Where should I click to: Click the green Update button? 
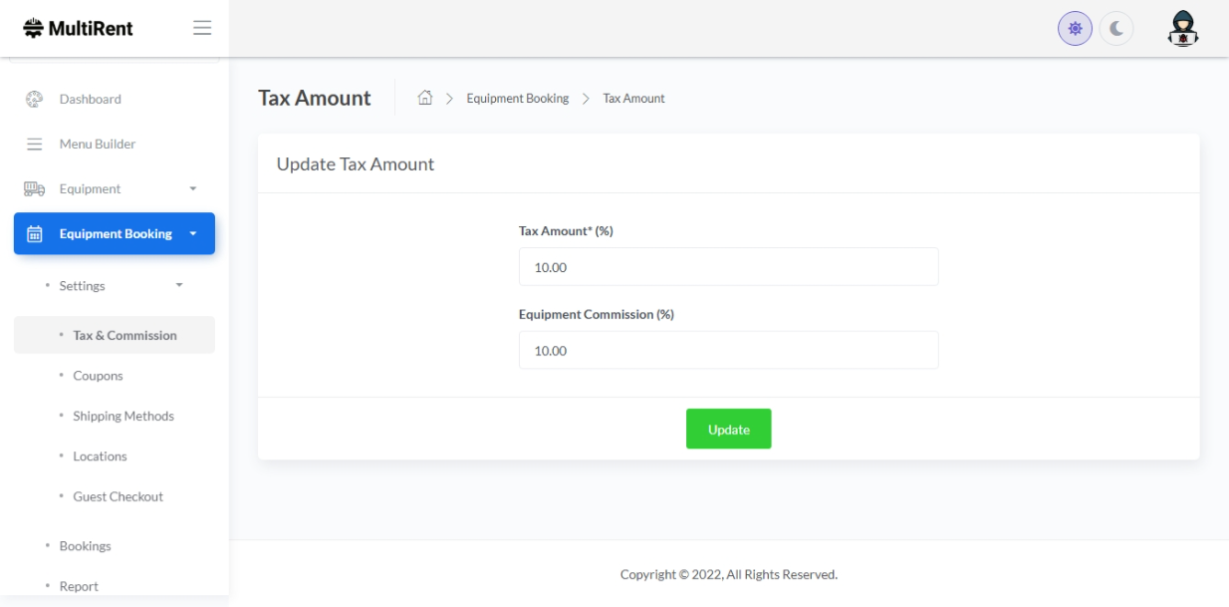(728, 429)
